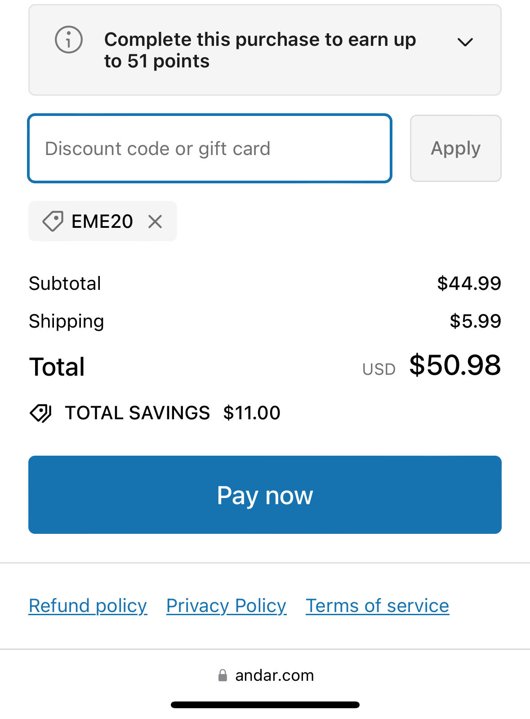Click the TOTAL SAVINGS label
This screenshot has height=719, width=530.
tap(137, 413)
